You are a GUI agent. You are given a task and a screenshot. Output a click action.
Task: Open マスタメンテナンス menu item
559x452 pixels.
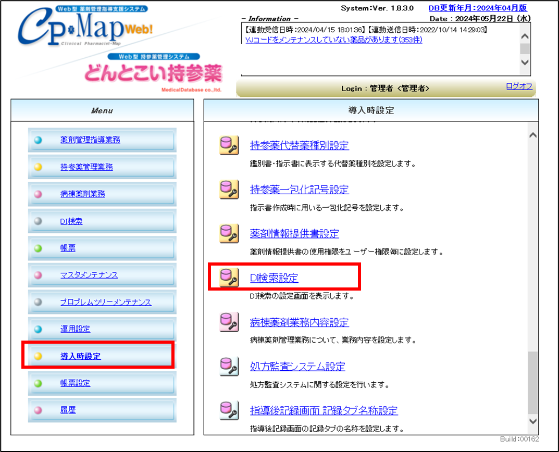pos(89,275)
